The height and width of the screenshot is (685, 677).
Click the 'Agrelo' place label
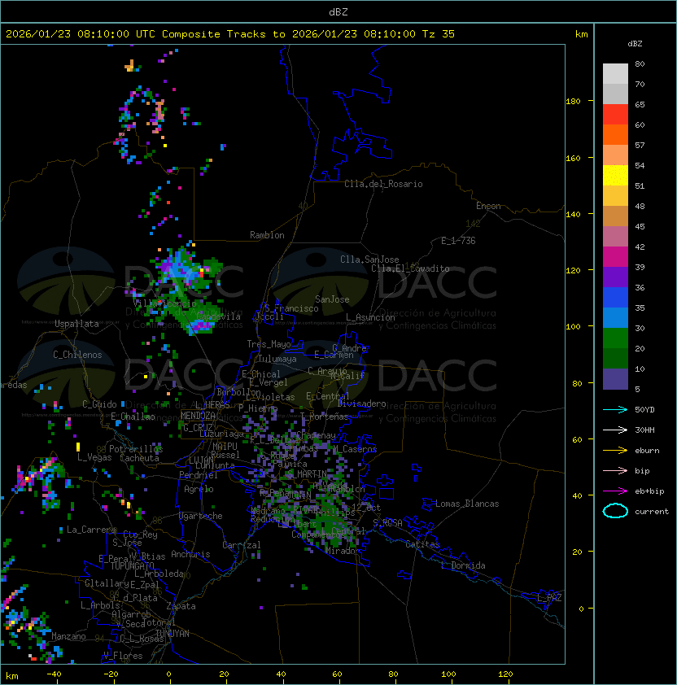199,489
